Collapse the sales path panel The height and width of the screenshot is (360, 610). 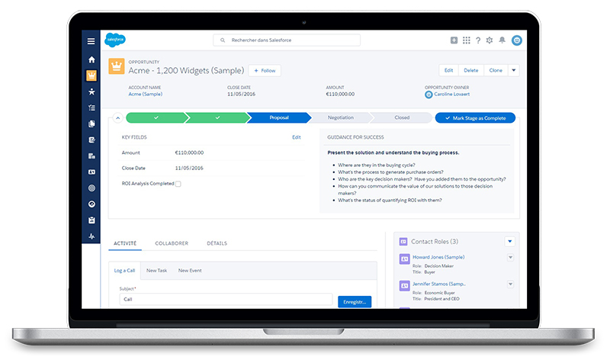(x=117, y=117)
